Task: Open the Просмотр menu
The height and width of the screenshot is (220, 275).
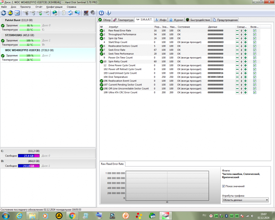Action: [x=25, y=7]
